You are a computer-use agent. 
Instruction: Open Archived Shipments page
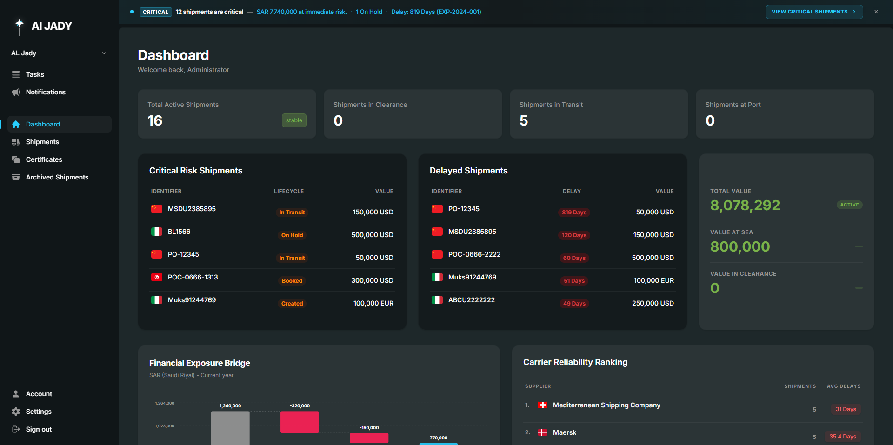[x=59, y=177]
